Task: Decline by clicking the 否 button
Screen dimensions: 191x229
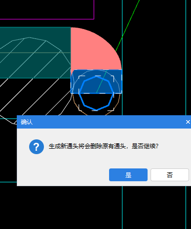Action: [170, 175]
